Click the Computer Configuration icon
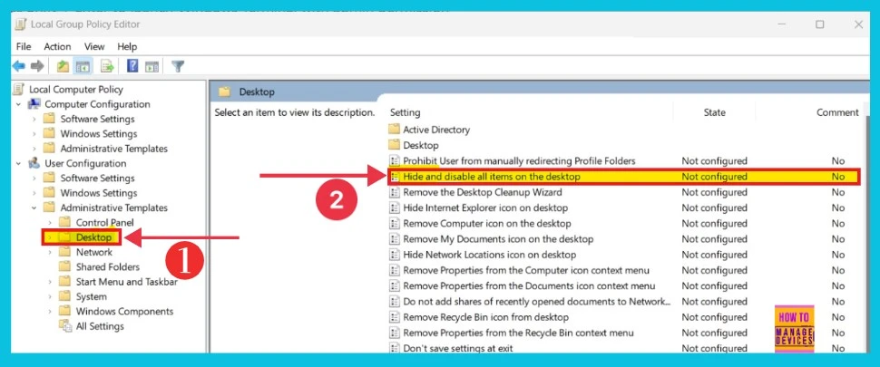The image size is (880, 367). pos(34,103)
